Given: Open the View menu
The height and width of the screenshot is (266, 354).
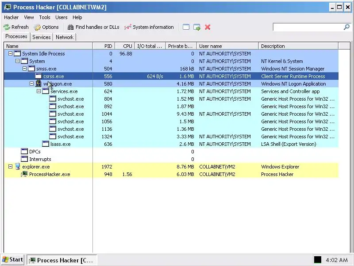Looking at the screenshot, I should click(x=29, y=17).
